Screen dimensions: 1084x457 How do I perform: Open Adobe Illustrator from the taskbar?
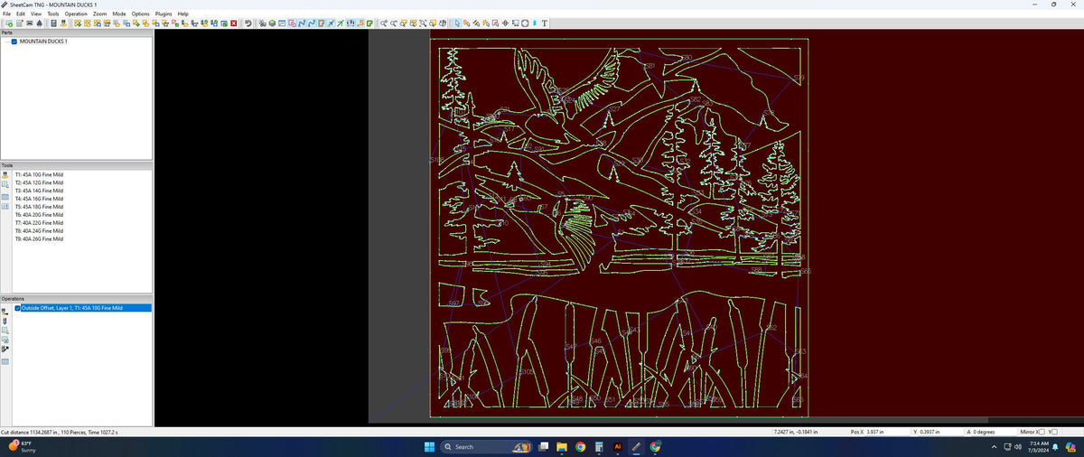(618, 446)
